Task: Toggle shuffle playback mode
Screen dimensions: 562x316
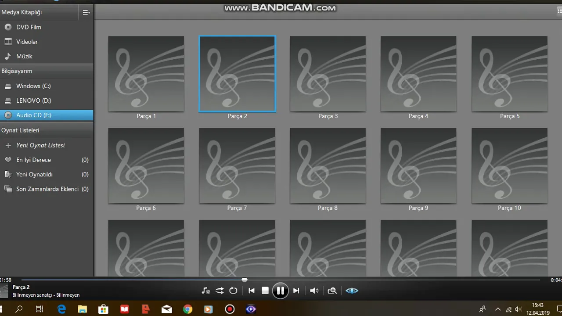Action: coord(220,291)
